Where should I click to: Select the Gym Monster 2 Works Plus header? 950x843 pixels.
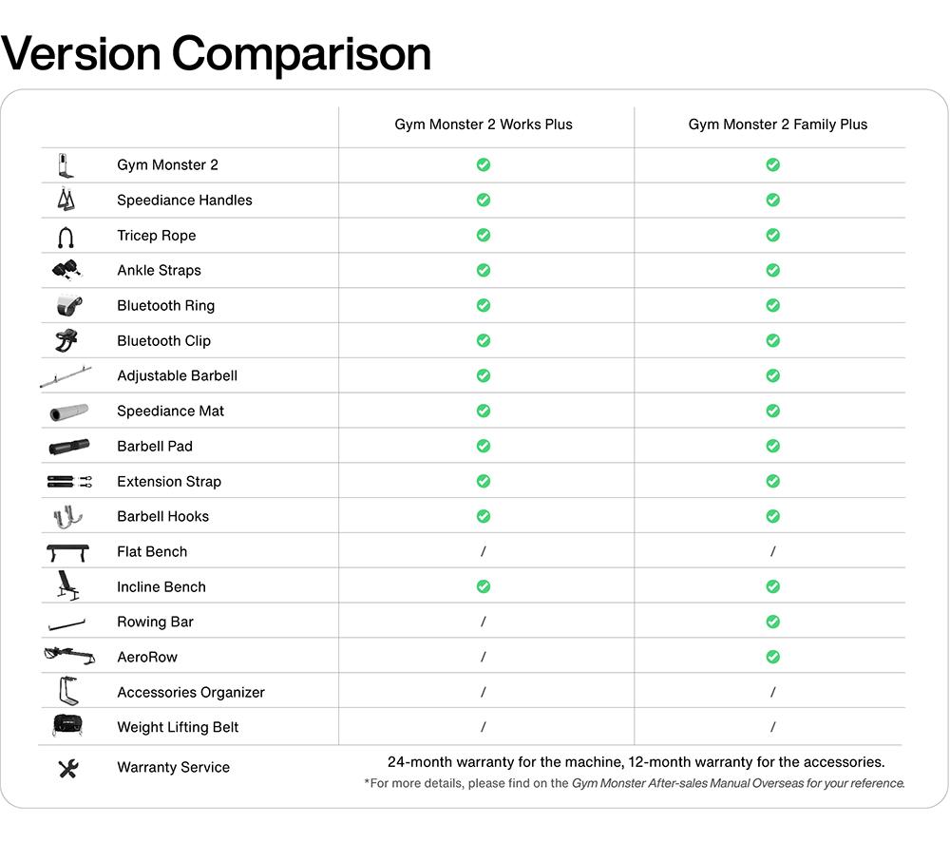(x=484, y=125)
